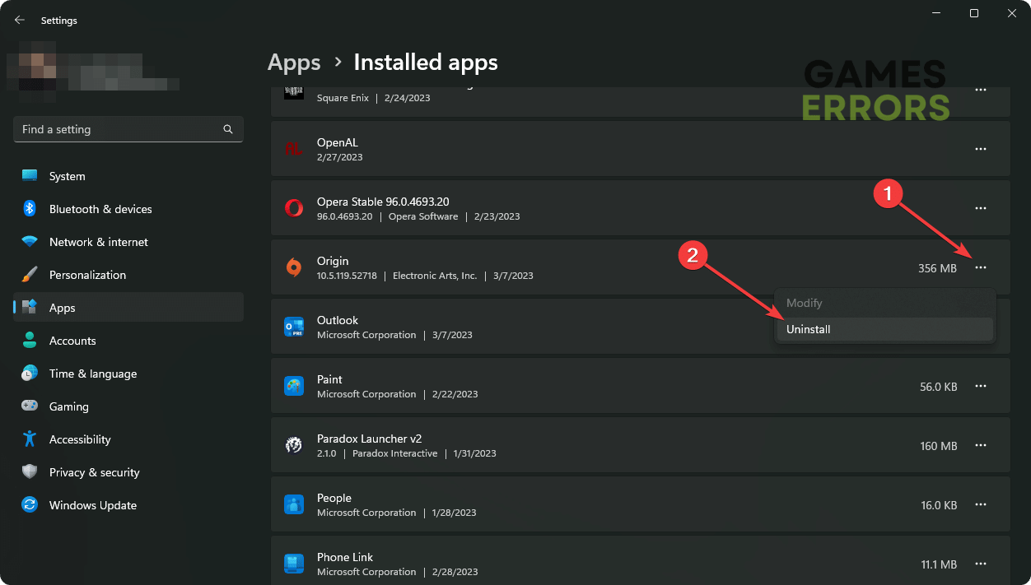This screenshot has height=585, width=1031.
Task: Open Bluetooth & devices section
Action: point(100,209)
